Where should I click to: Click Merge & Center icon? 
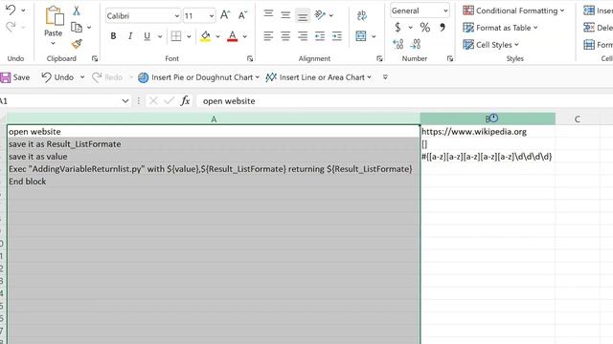pos(361,36)
